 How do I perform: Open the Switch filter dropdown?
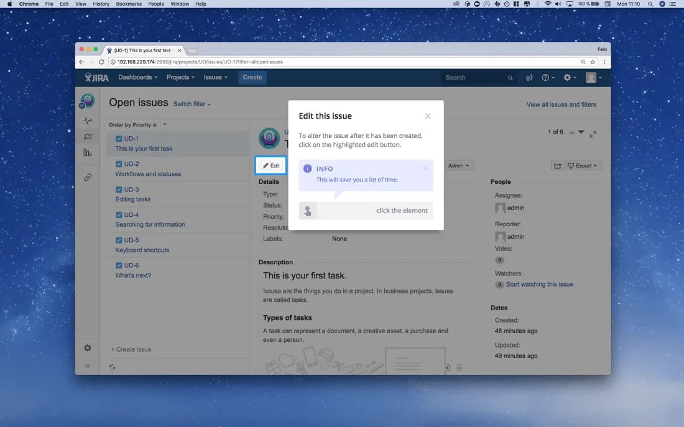(192, 104)
